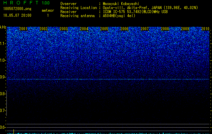Click the 2009 time marker

pyautogui.click(x=185, y=29)
